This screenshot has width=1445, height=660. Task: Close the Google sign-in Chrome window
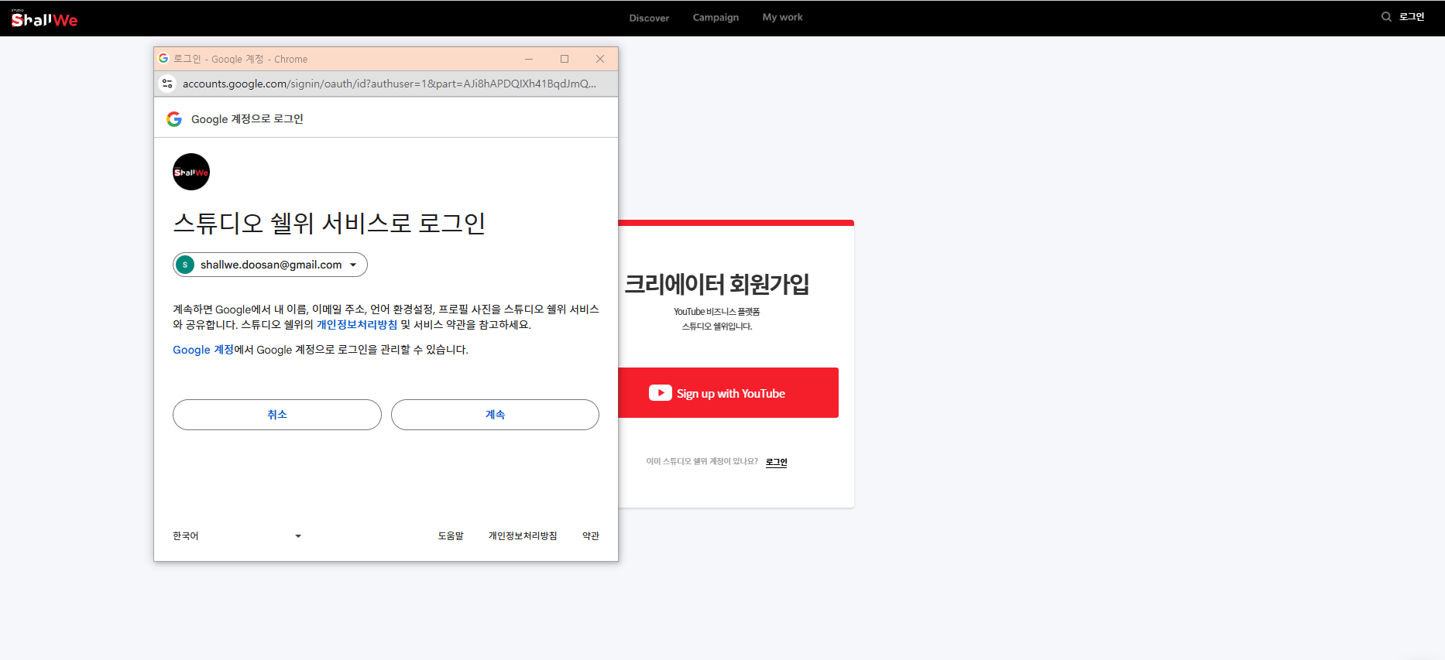pyautogui.click(x=600, y=59)
